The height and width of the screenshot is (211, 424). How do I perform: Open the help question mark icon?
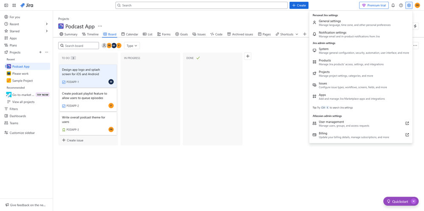coord(401,6)
